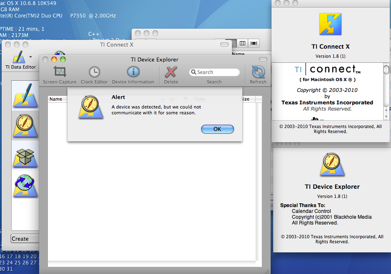The image size is (391, 274).
Task: Select the compass Device Explorer sidebar icon
Action: point(25,126)
